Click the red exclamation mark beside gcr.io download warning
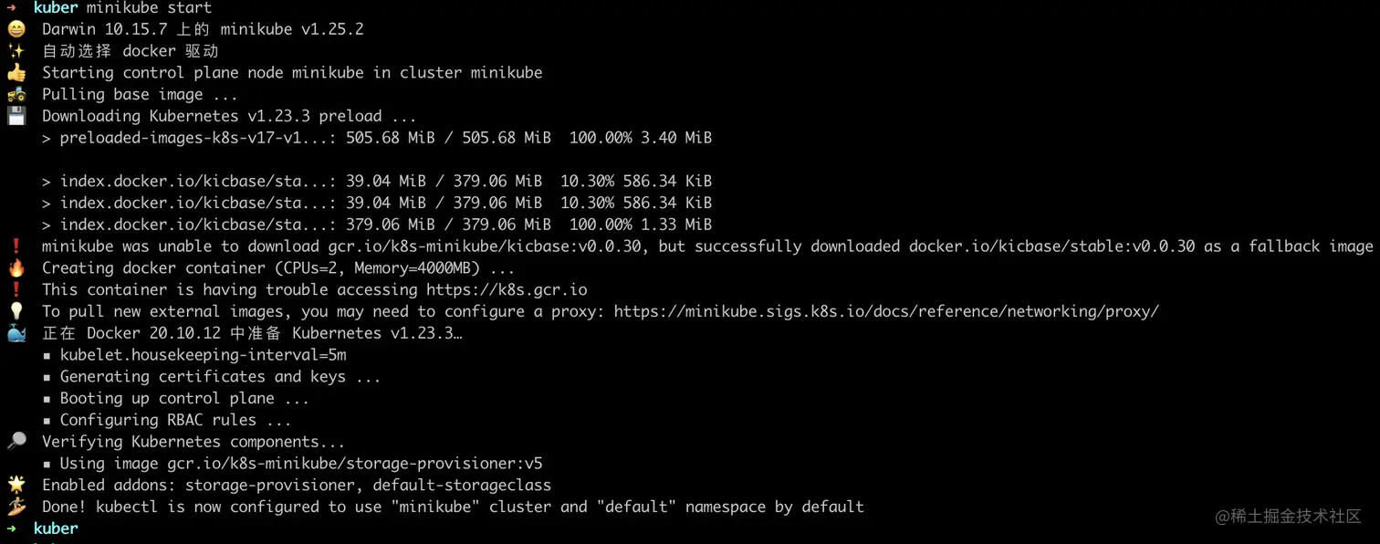Viewport: 1380px width, 544px height. click(16, 246)
